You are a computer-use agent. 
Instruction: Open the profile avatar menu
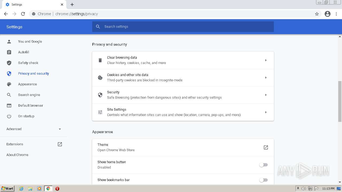pos(328,14)
